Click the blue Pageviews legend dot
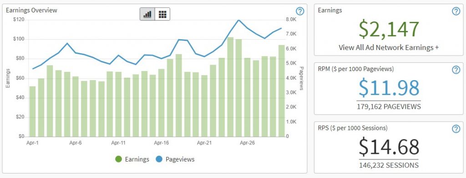Viewport: 466px width, 178px height. tap(159, 159)
